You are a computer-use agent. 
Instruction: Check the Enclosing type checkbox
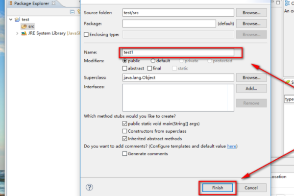click(86, 34)
